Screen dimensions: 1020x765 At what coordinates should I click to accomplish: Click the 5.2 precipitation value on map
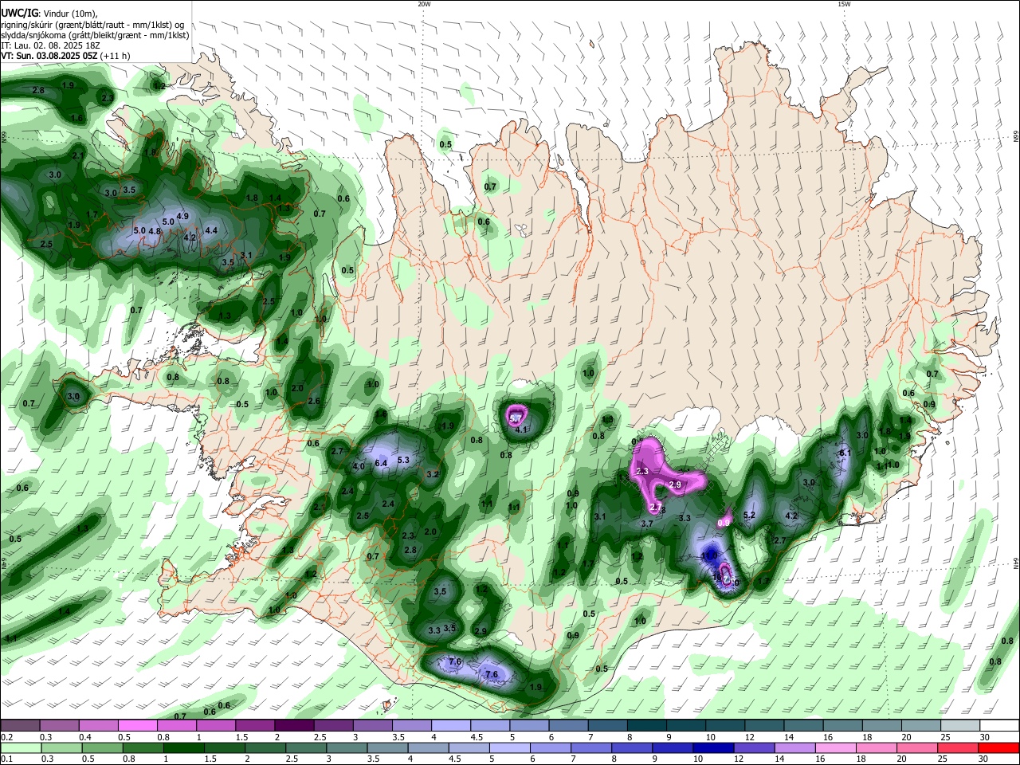[x=749, y=516]
